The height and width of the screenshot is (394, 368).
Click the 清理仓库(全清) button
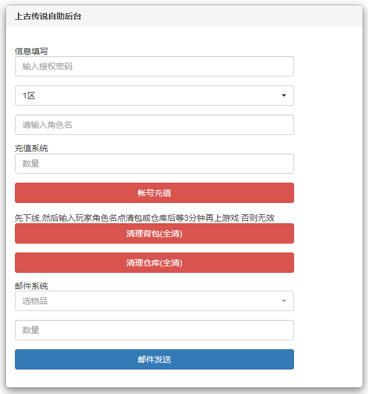(154, 263)
